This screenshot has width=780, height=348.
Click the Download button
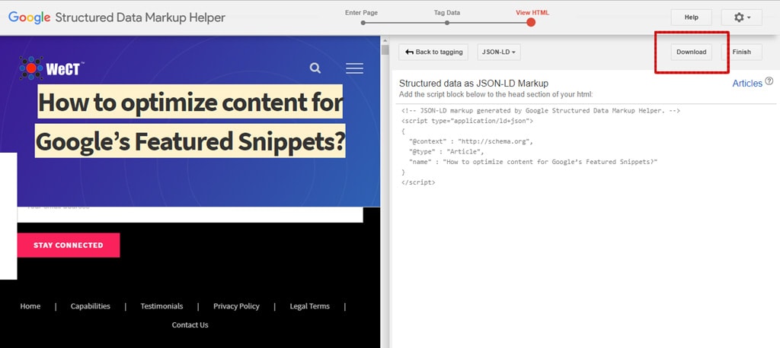coord(691,52)
